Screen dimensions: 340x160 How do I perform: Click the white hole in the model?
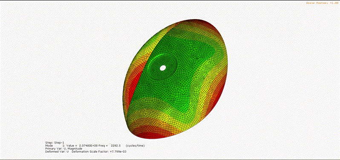pos(163,68)
